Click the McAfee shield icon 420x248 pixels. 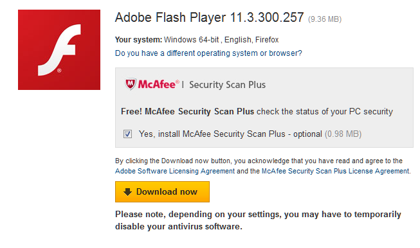(131, 84)
